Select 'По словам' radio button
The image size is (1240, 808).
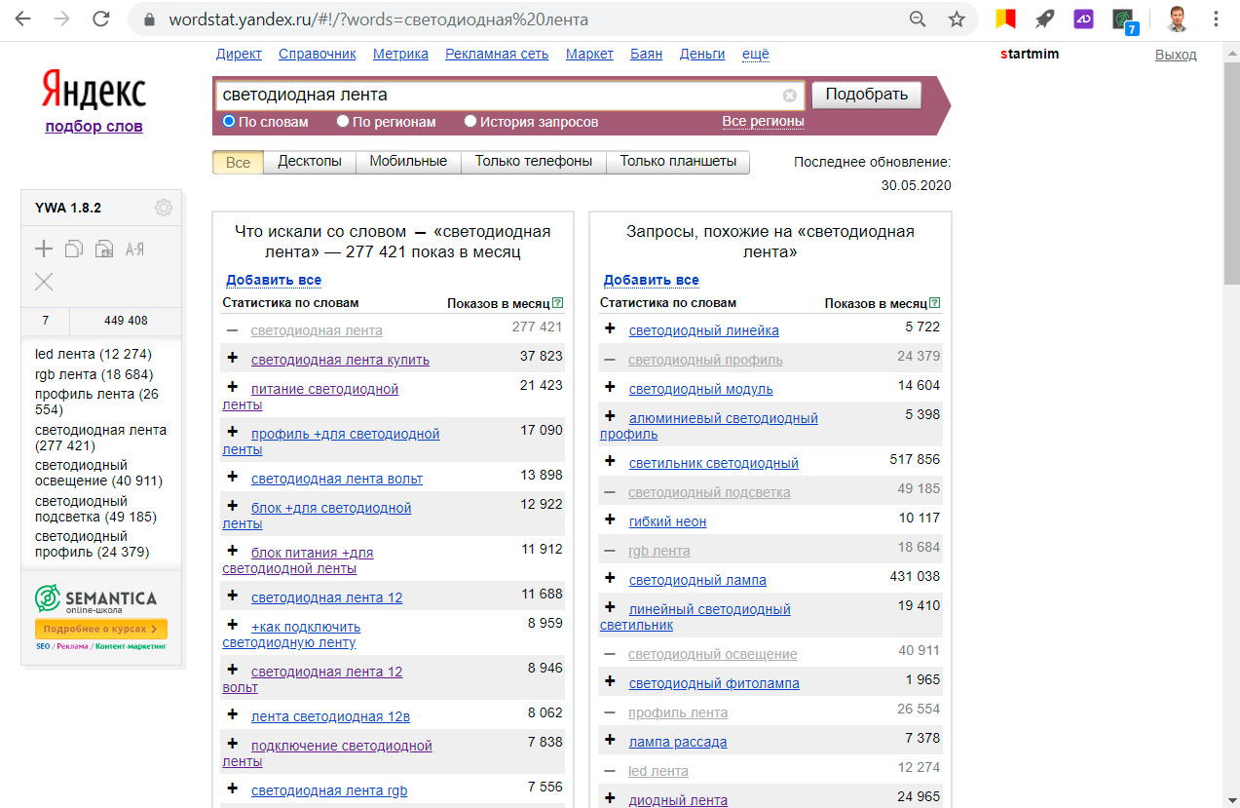(x=229, y=122)
